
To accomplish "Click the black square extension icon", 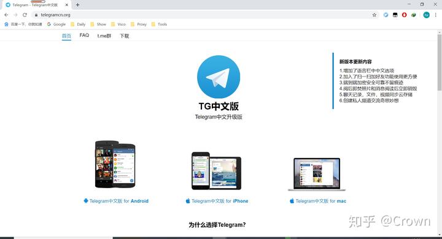I will pyautogui.click(x=395, y=15).
